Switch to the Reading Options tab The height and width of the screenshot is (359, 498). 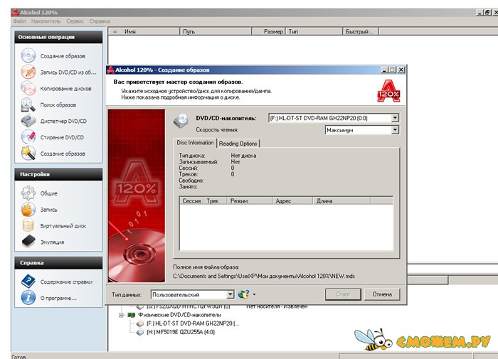238,144
